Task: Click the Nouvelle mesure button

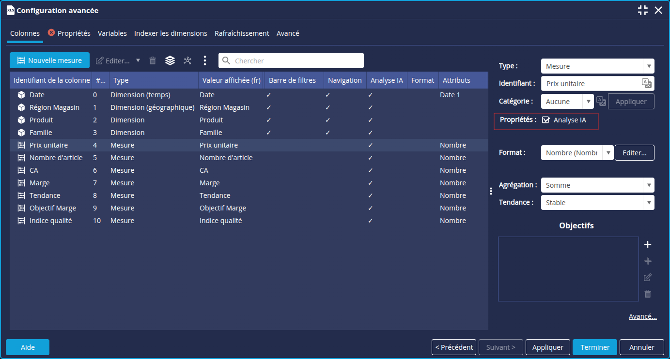Action: [x=49, y=60]
